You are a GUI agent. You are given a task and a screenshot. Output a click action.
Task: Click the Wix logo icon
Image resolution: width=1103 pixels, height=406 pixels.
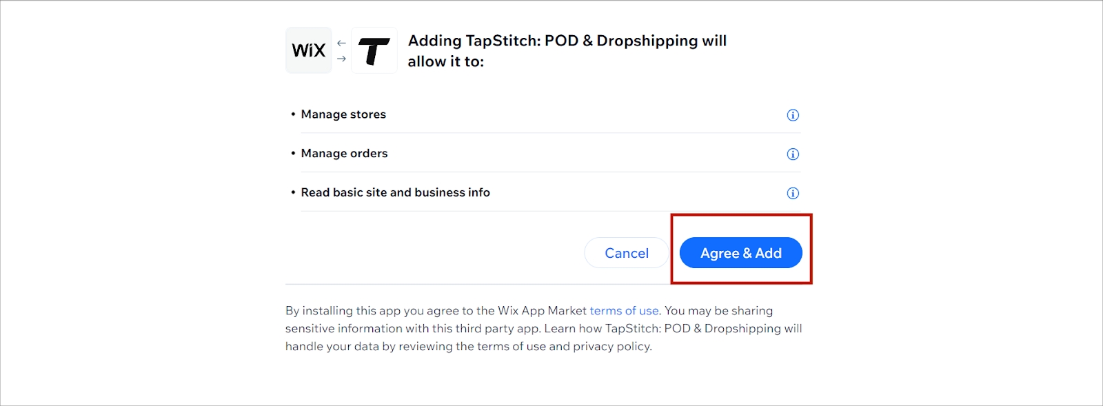309,50
